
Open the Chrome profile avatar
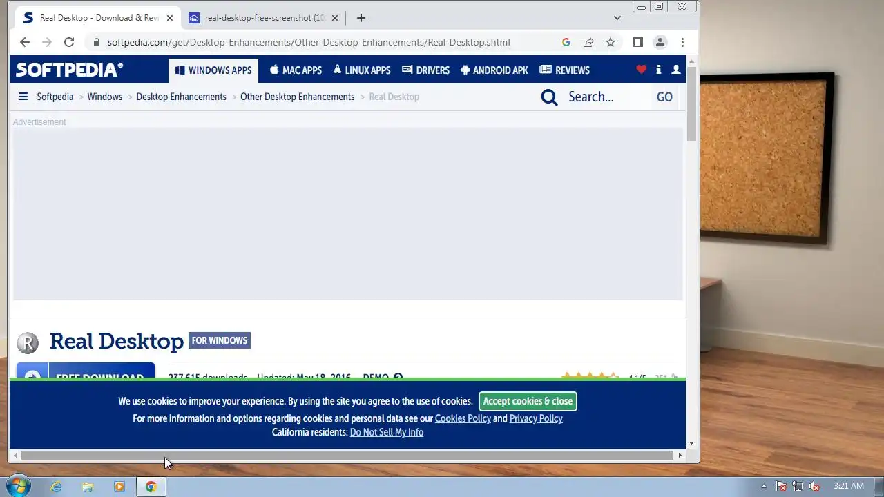(x=660, y=42)
